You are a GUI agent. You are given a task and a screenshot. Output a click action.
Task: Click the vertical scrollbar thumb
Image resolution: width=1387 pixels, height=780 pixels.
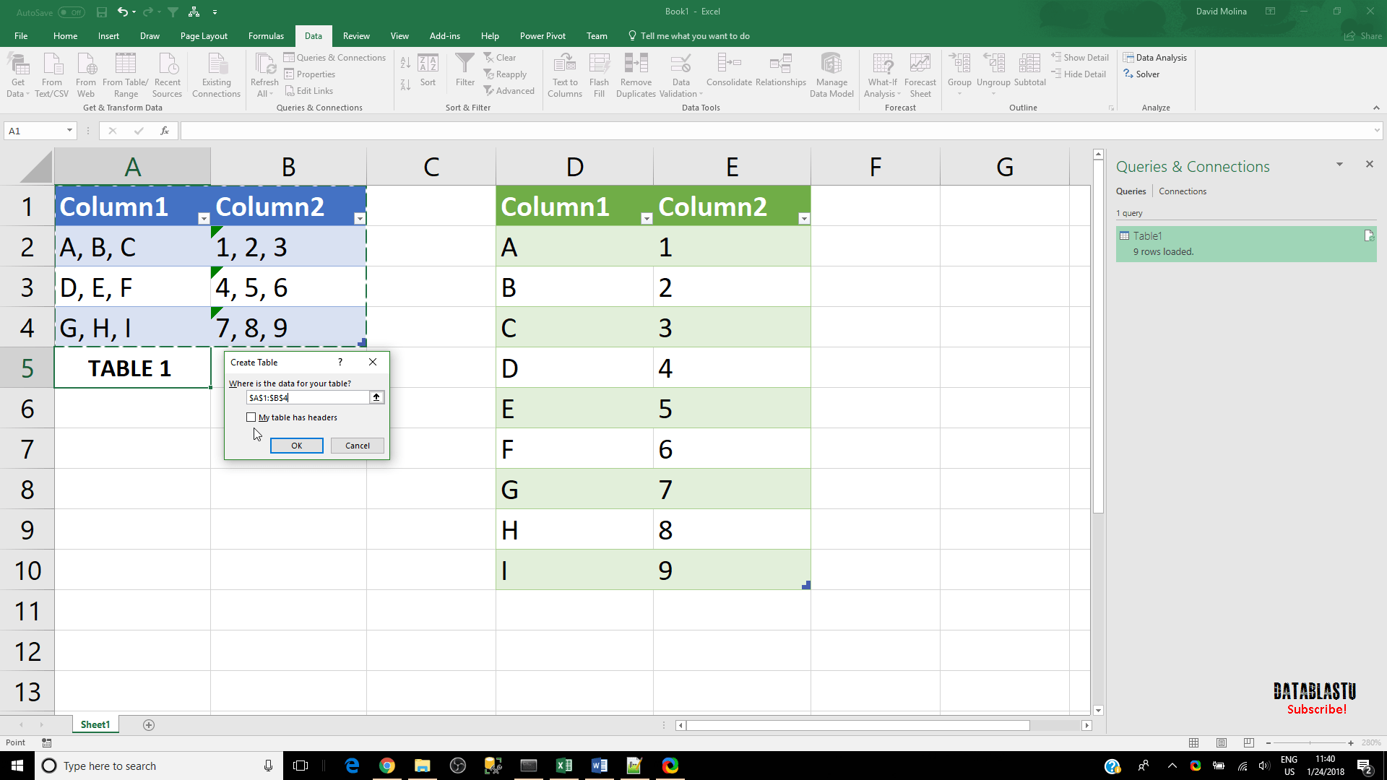(1098, 337)
